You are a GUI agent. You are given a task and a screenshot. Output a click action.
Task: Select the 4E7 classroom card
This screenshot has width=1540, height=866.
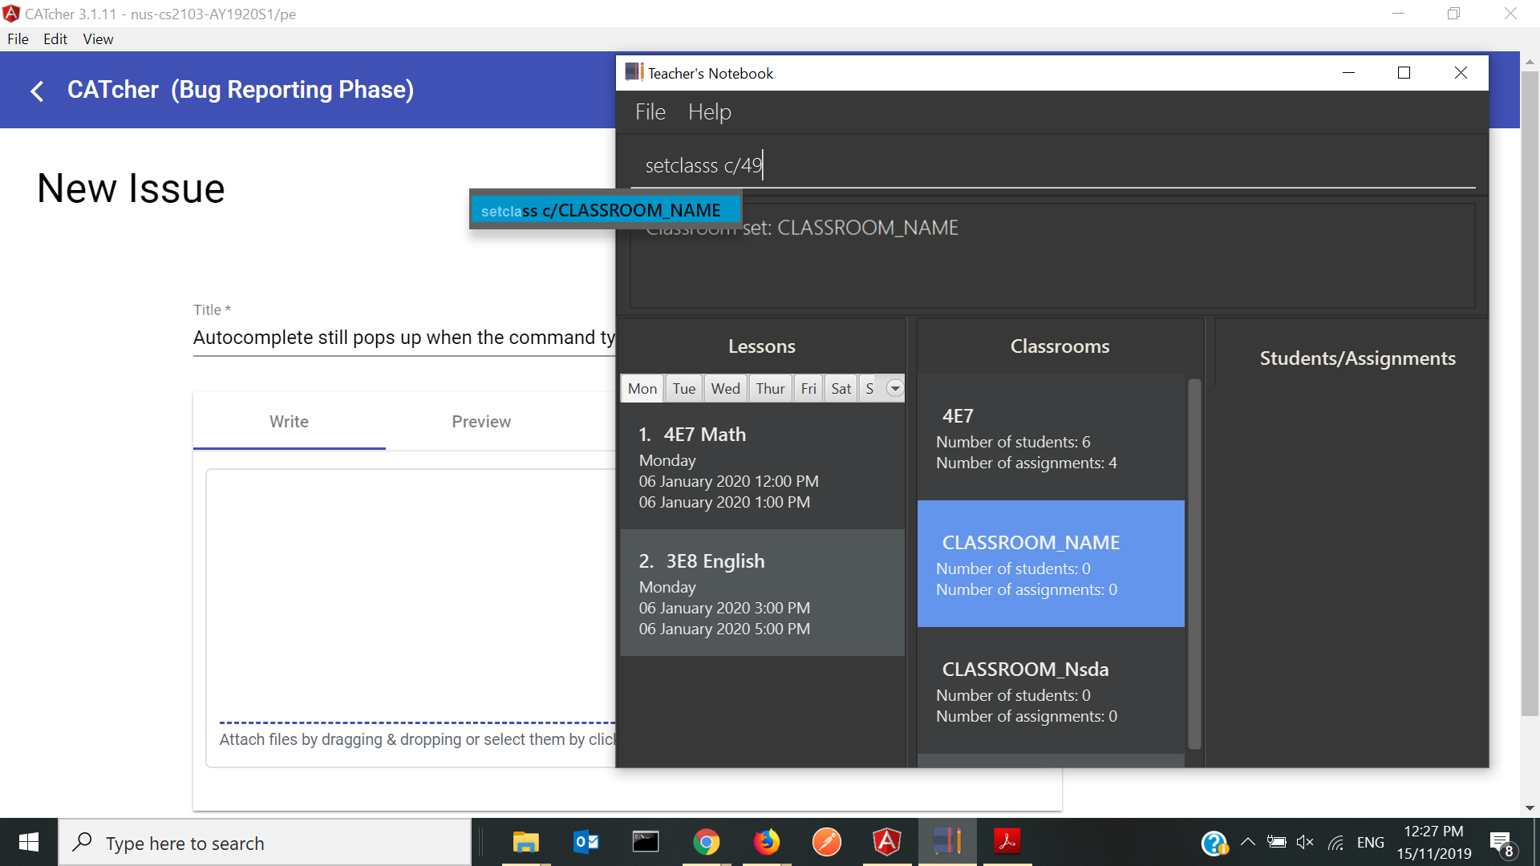click(x=1051, y=438)
